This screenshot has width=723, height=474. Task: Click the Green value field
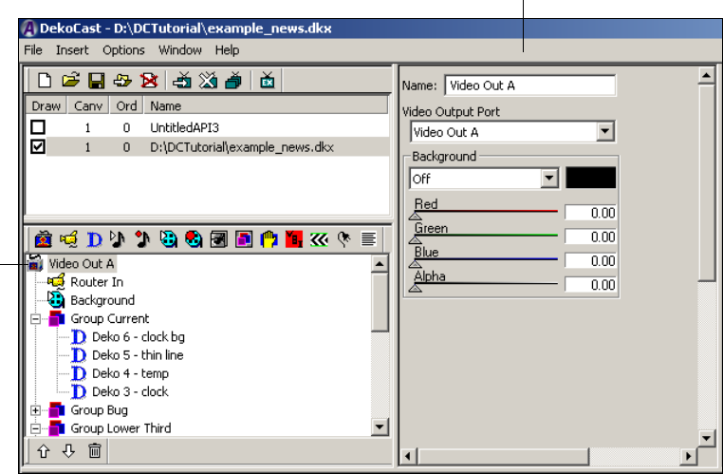coord(590,237)
